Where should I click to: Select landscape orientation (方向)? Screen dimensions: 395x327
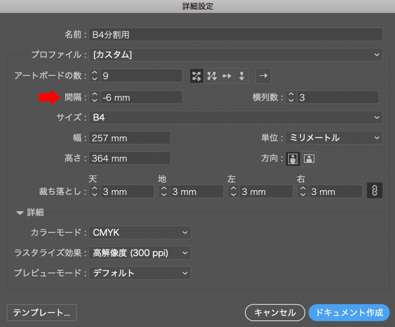tap(309, 158)
